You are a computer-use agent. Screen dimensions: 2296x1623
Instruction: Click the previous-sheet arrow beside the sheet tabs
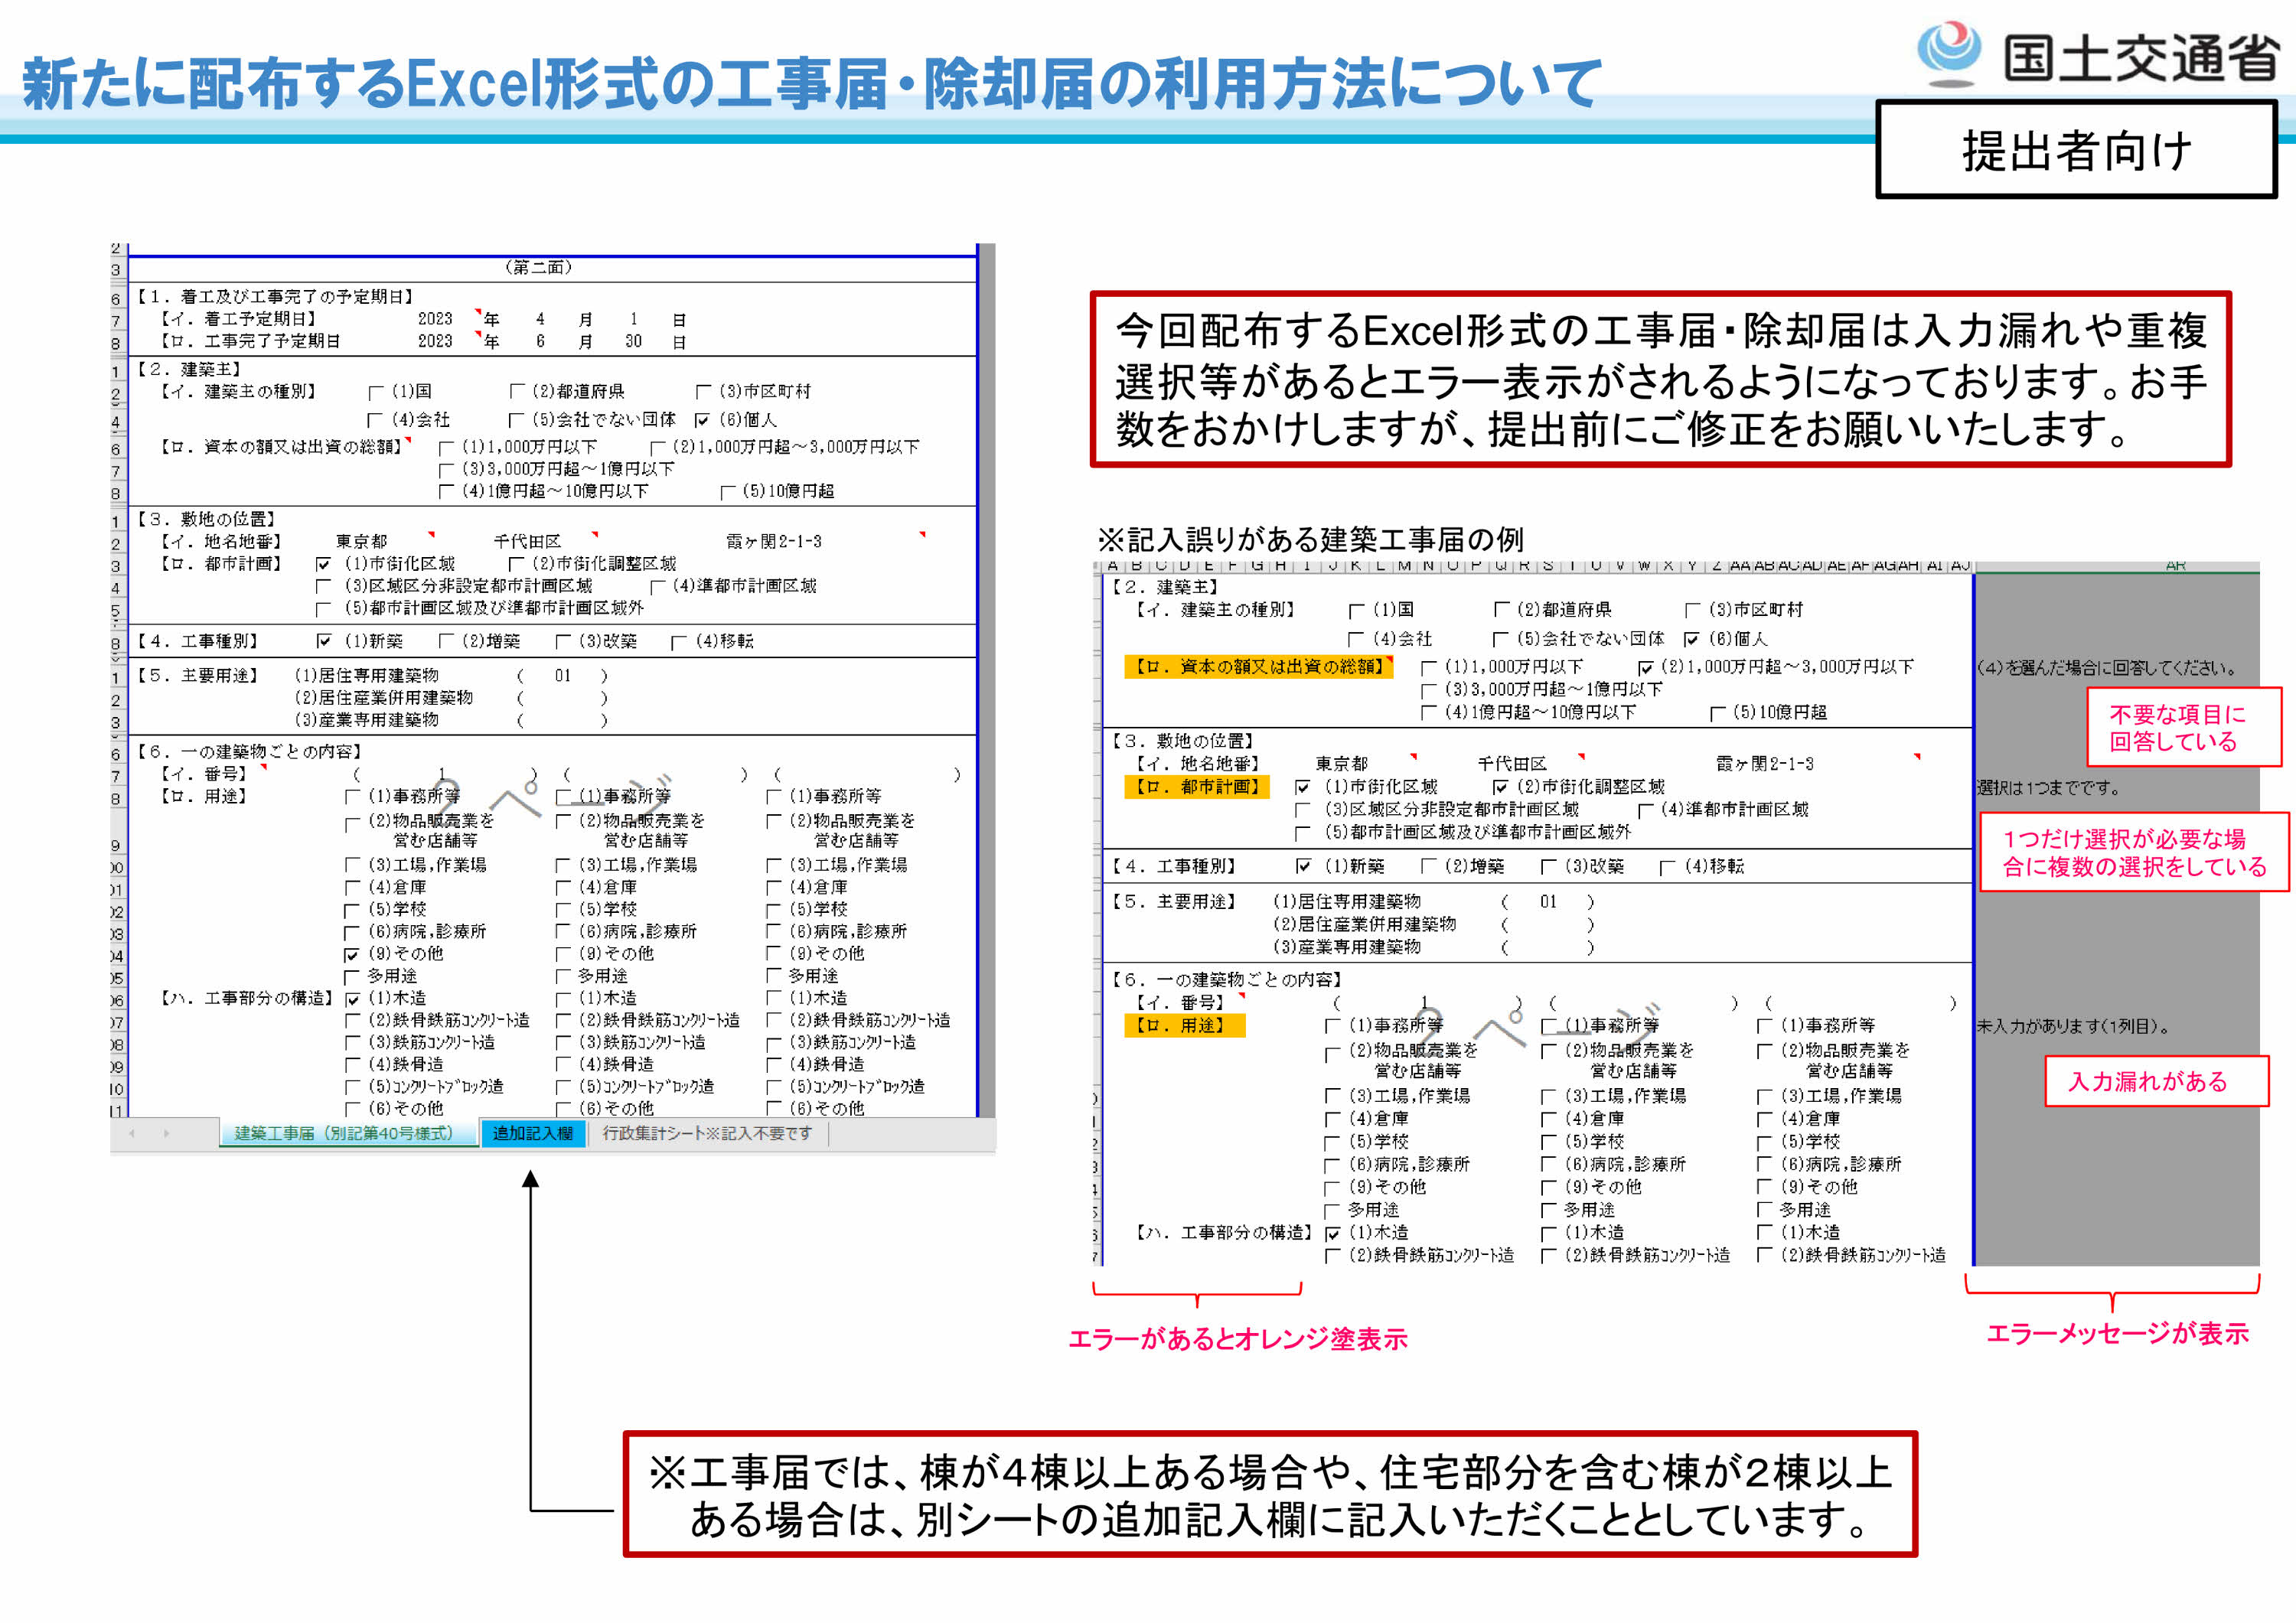[x=132, y=1133]
